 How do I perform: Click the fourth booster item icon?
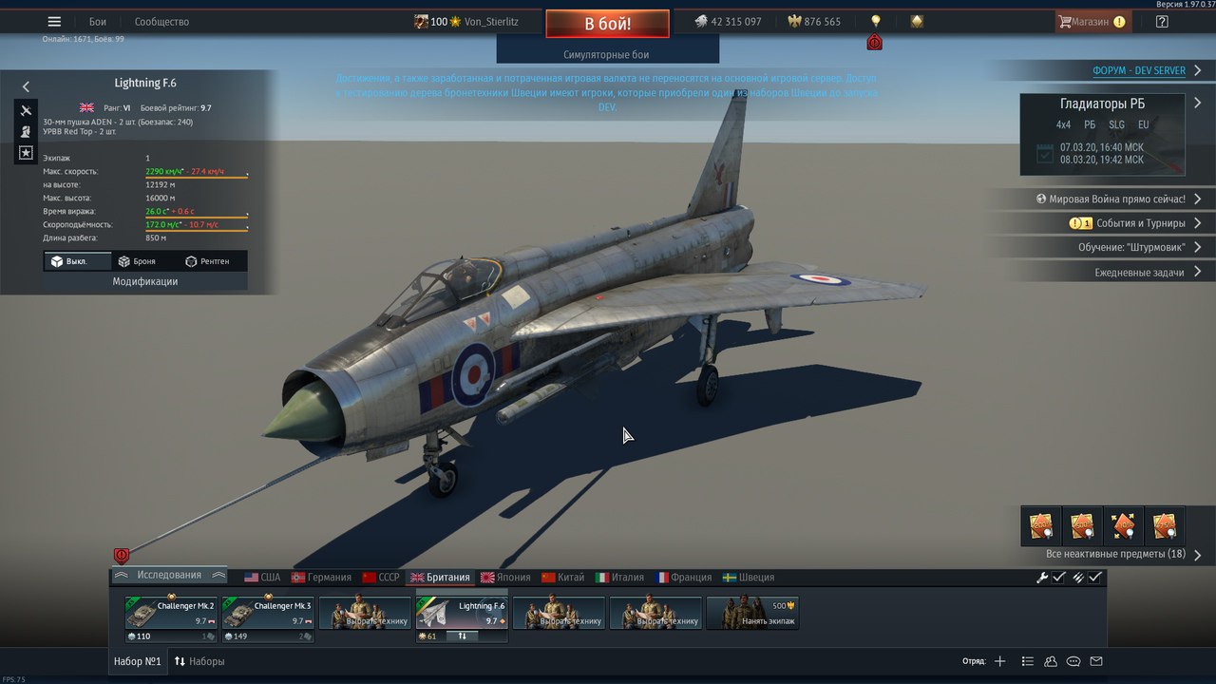click(1166, 525)
